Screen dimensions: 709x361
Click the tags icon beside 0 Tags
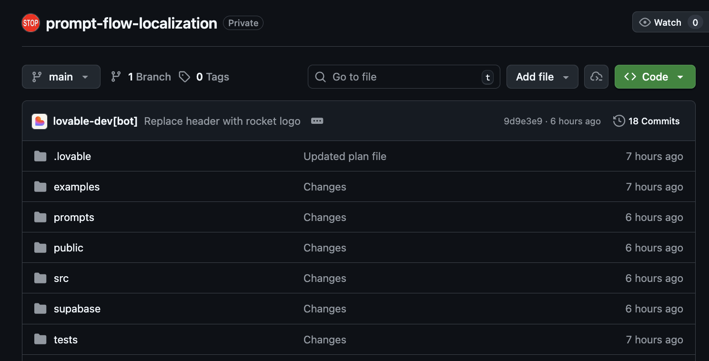coord(184,77)
